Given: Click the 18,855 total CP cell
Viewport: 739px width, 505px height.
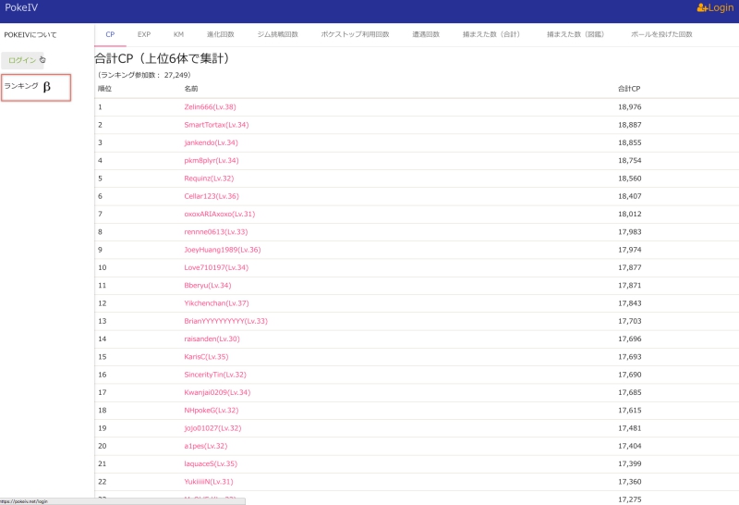Looking at the screenshot, I should pos(630,143).
